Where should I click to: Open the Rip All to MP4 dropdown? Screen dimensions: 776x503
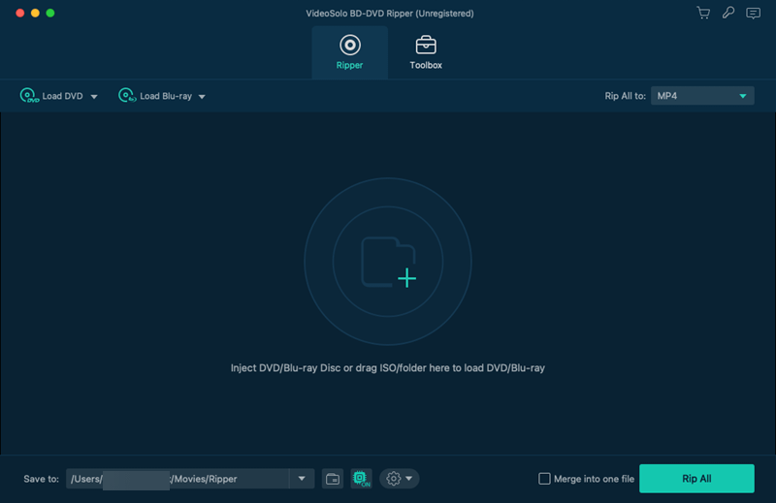702,96
